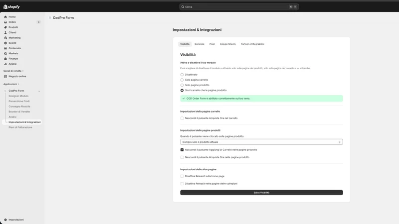Open the Visibilità tab
399x224 pixels.
coord(185,44)
